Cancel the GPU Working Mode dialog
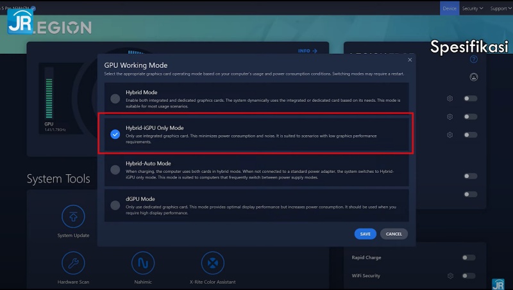 tap(394, 234)
